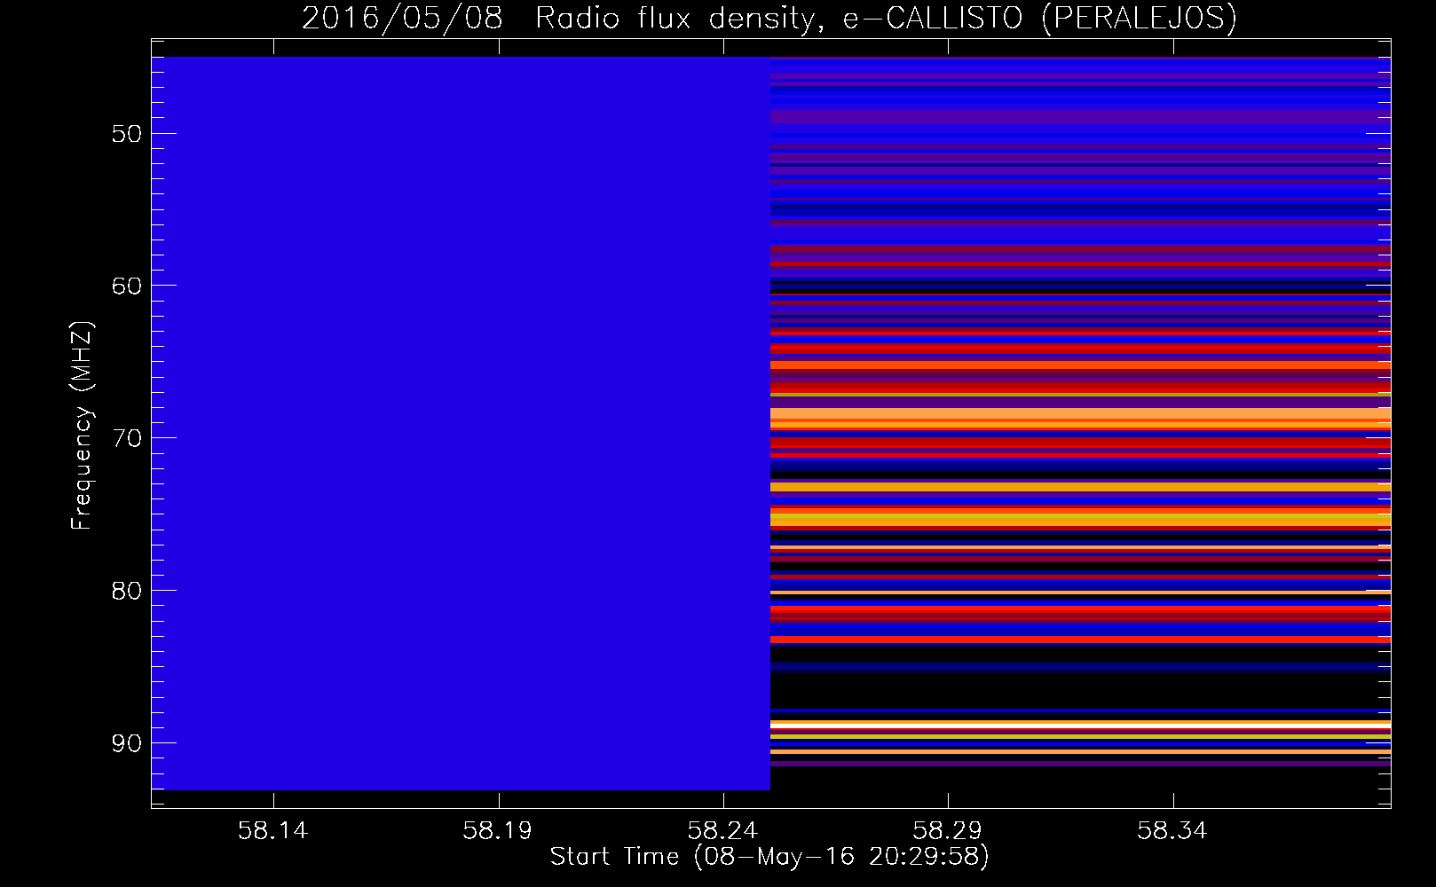Click the frequency tick label '70'
Screen dimensions: 1436x887
pos(127,438)
